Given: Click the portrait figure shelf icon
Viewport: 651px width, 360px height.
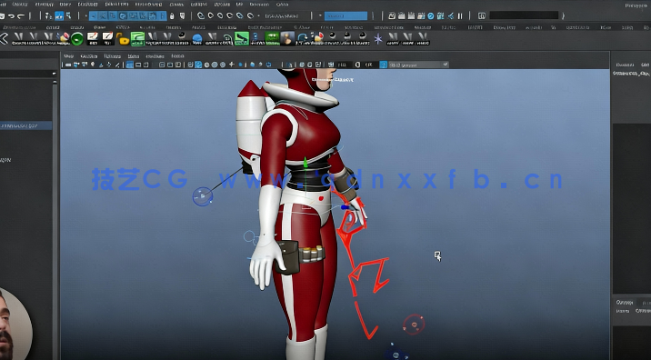Looking at the screenshot, I should [287, 38].
